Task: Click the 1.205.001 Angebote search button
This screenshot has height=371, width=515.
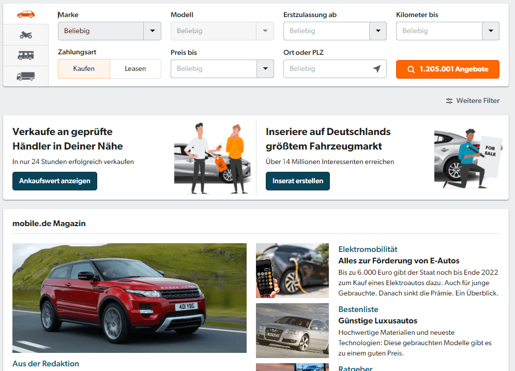Action: (x=448, y=69)
